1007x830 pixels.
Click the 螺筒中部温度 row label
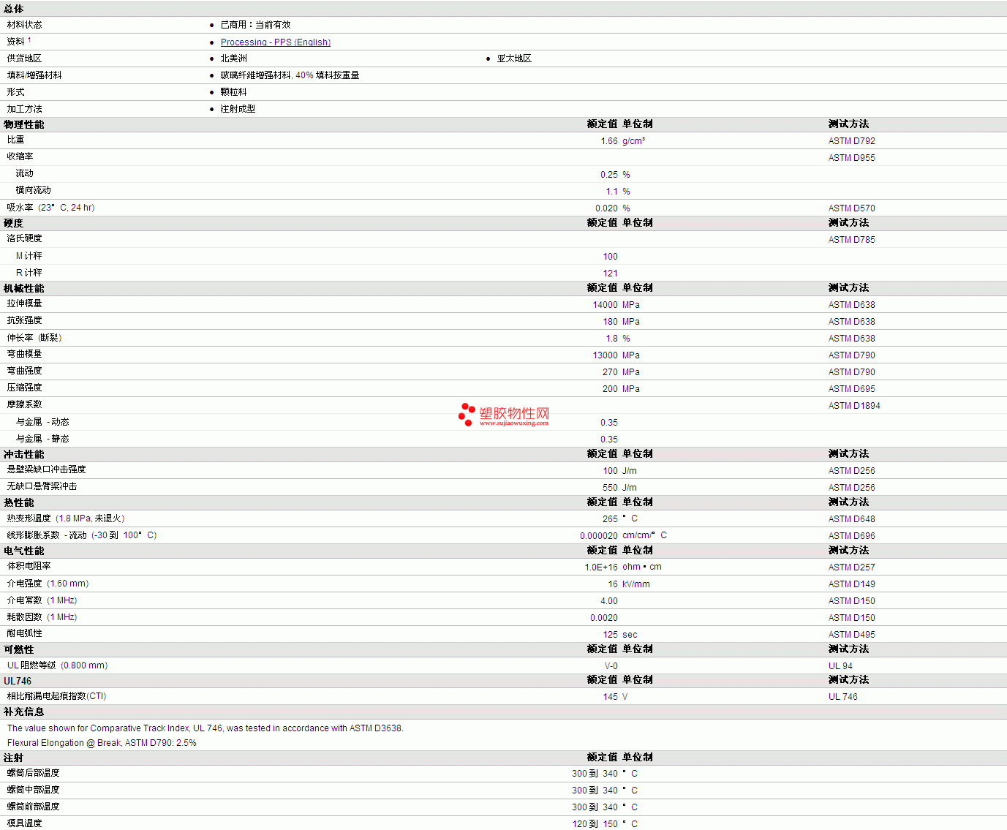(x=33, y=790)
